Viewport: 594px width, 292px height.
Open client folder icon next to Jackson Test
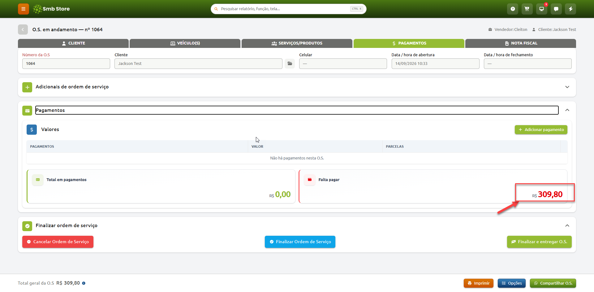click(x=290, y=64)
